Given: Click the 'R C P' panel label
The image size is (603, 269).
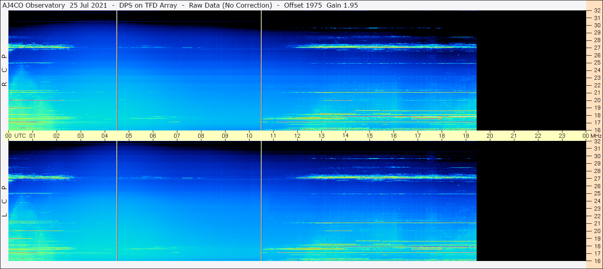Looking at the screenshot, I should coord(5,70).
